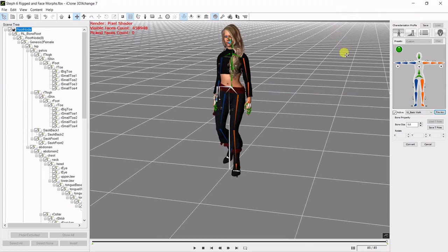Click the Bone Size stepper arrows
The image size is (448, 252).
(421, 125)
